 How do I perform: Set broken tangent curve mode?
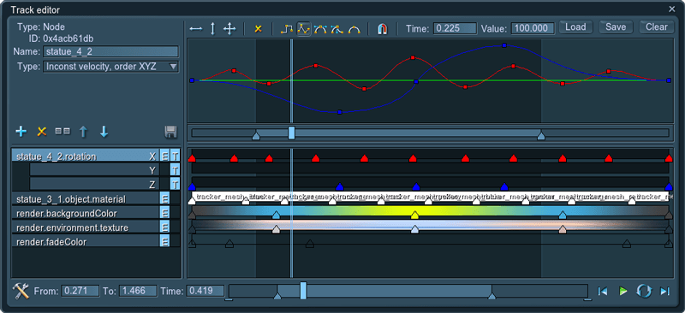point(337,29)
